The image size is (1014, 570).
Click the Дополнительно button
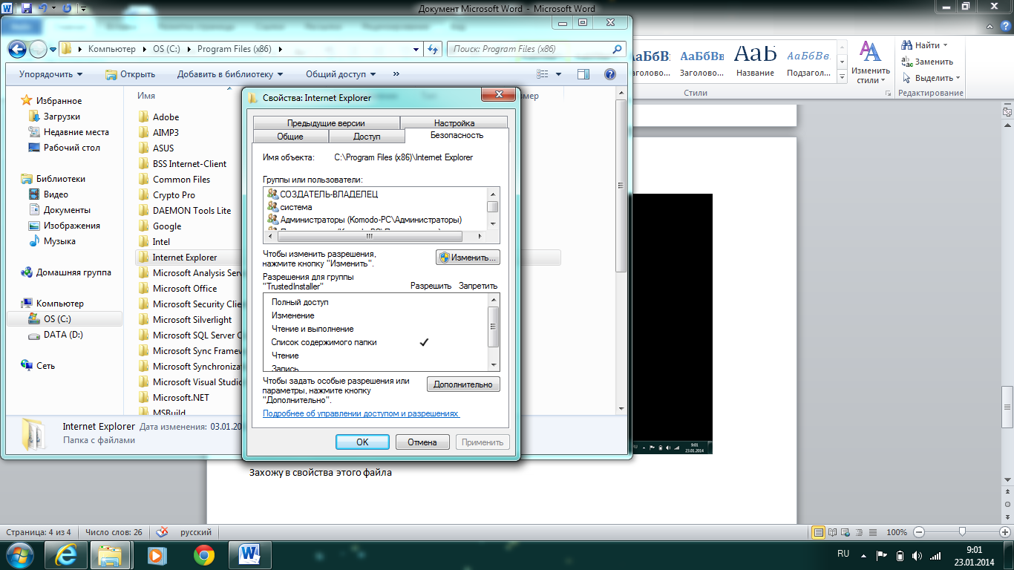pos(463,384)
